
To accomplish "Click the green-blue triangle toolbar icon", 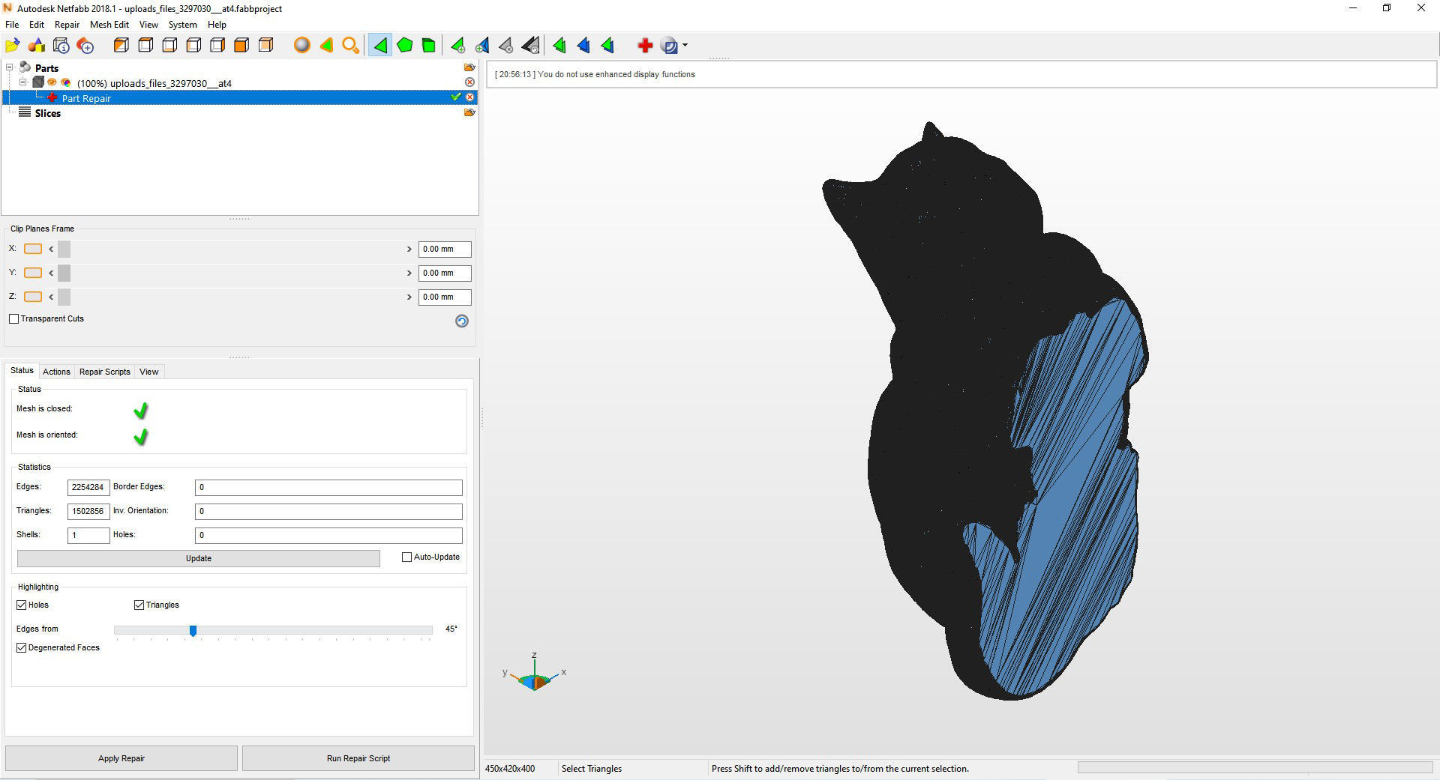I will [608, 46].
